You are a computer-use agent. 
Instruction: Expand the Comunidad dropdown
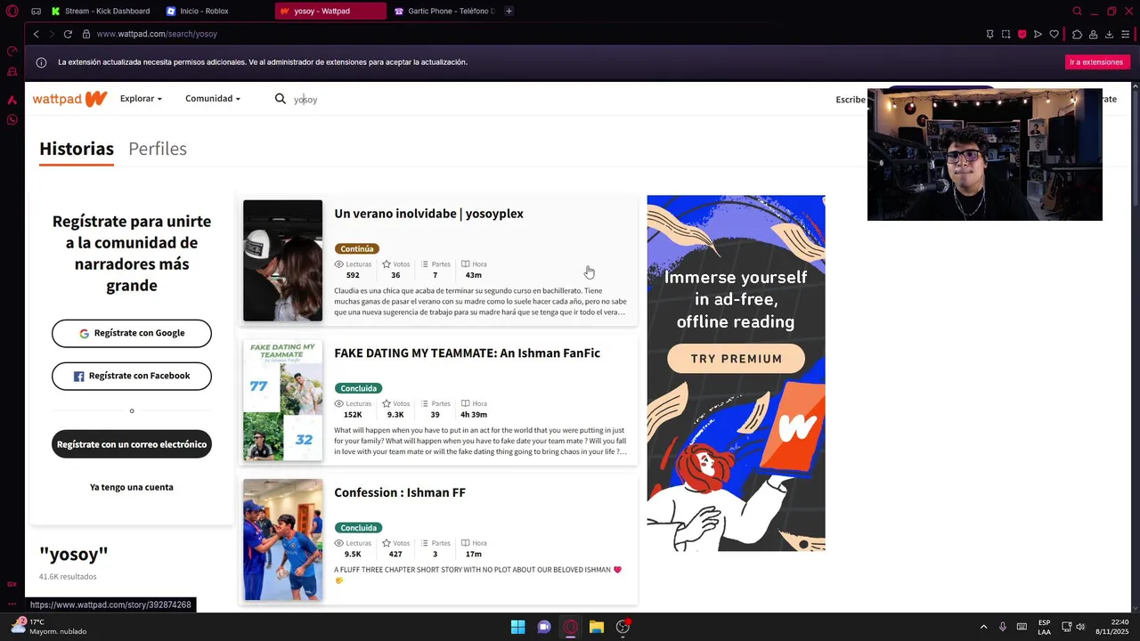tap(213, 99)
